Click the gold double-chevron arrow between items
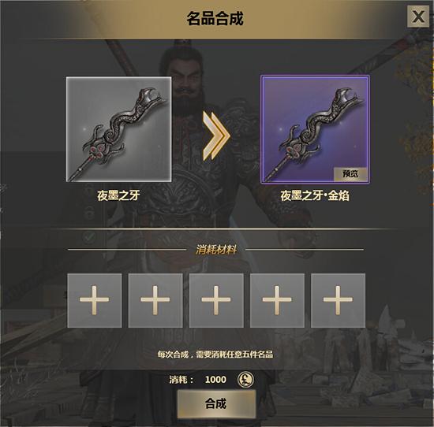This screenshot has height=427, width=434. [216, 136]
